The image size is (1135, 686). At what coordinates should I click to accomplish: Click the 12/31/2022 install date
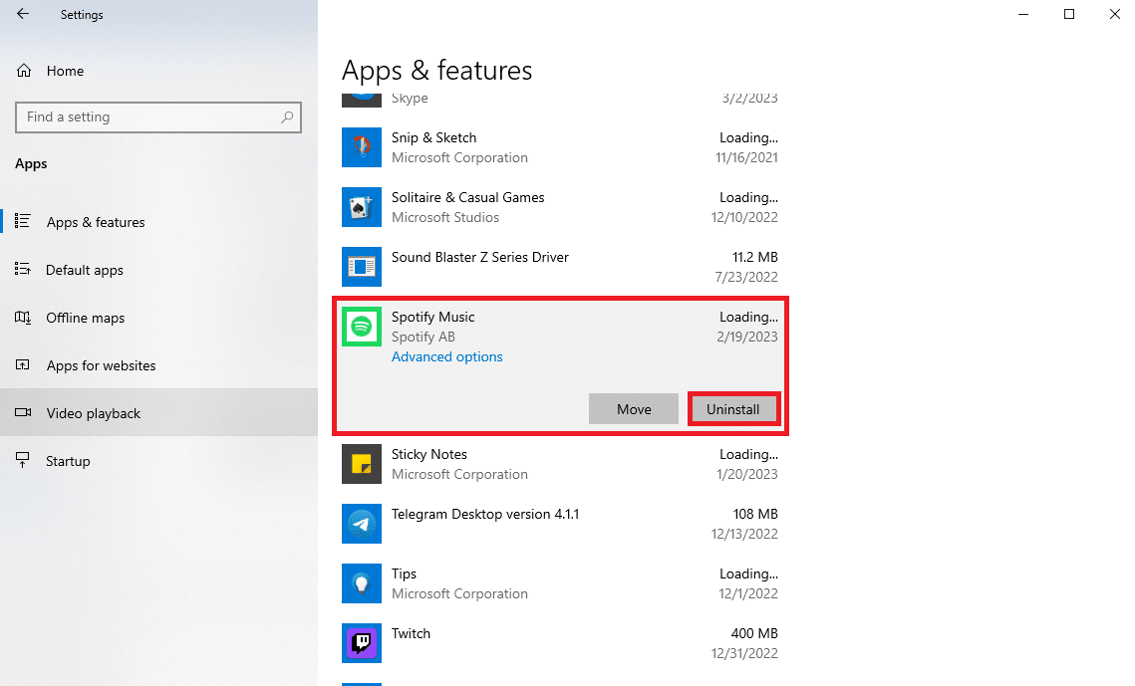click(744, 653)
